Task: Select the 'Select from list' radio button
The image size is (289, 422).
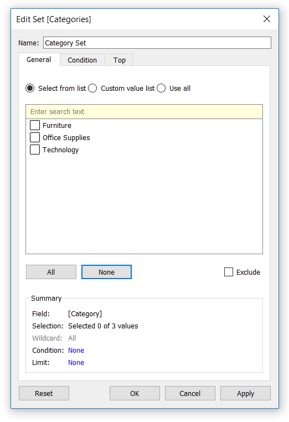Action: pos(30,88)
